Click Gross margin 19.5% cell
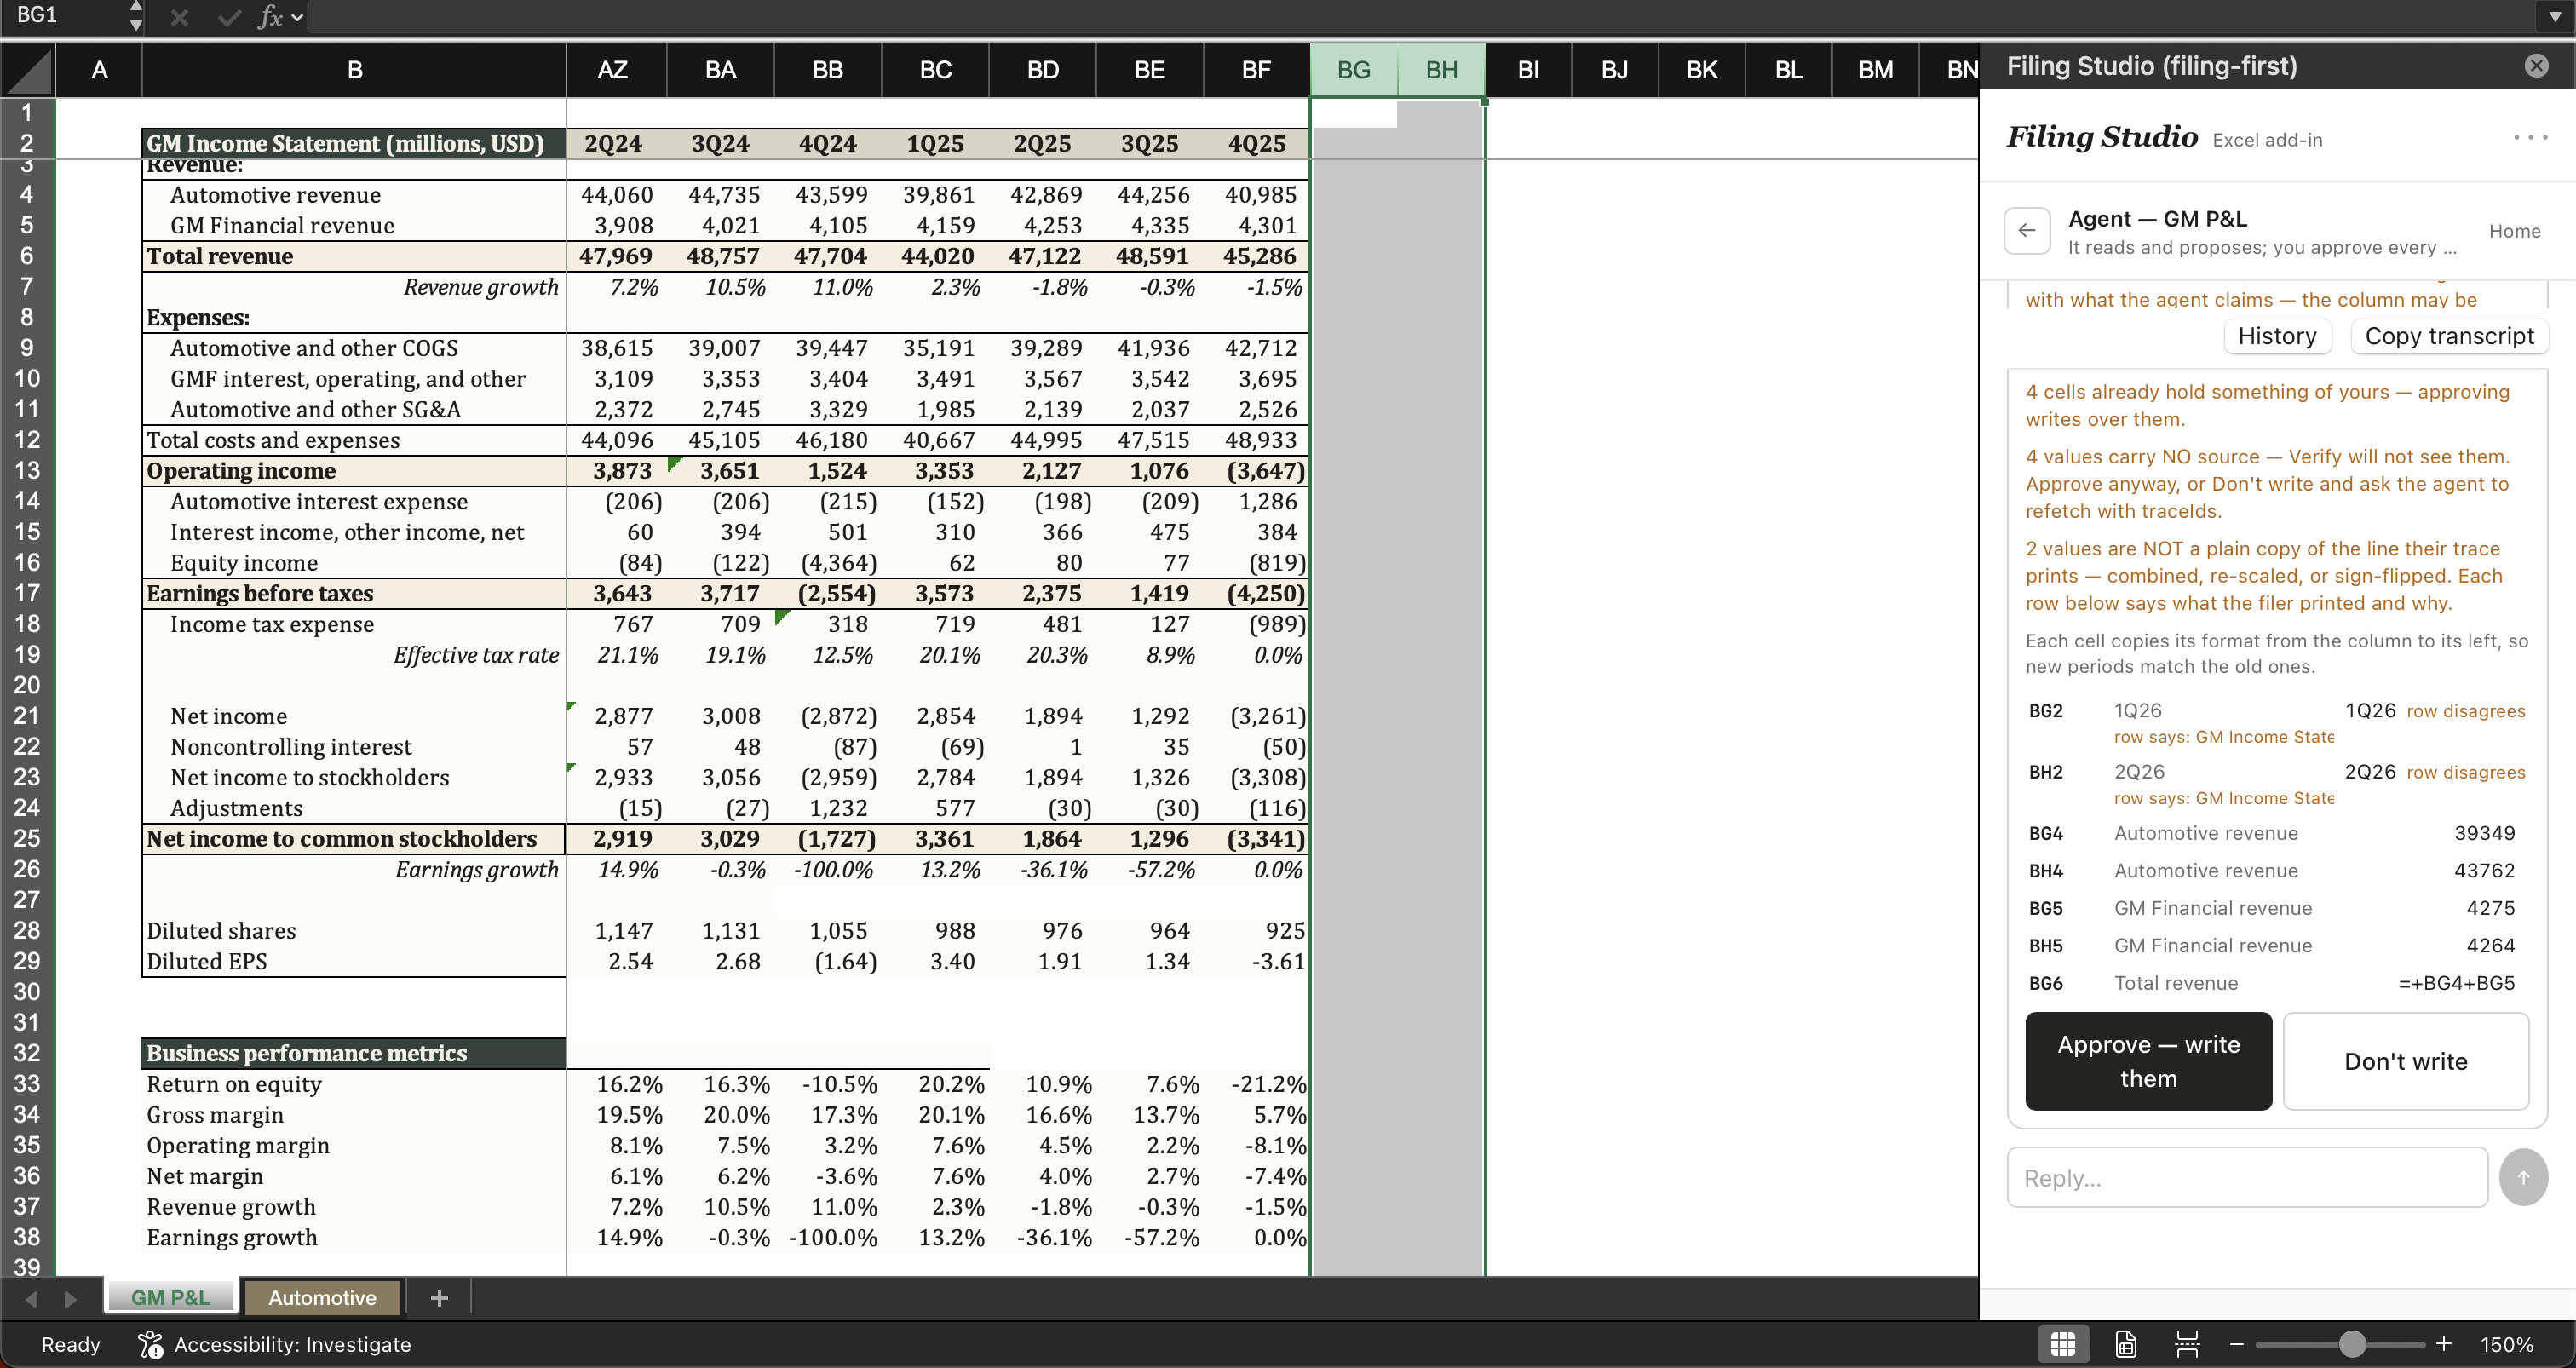 615,1114
